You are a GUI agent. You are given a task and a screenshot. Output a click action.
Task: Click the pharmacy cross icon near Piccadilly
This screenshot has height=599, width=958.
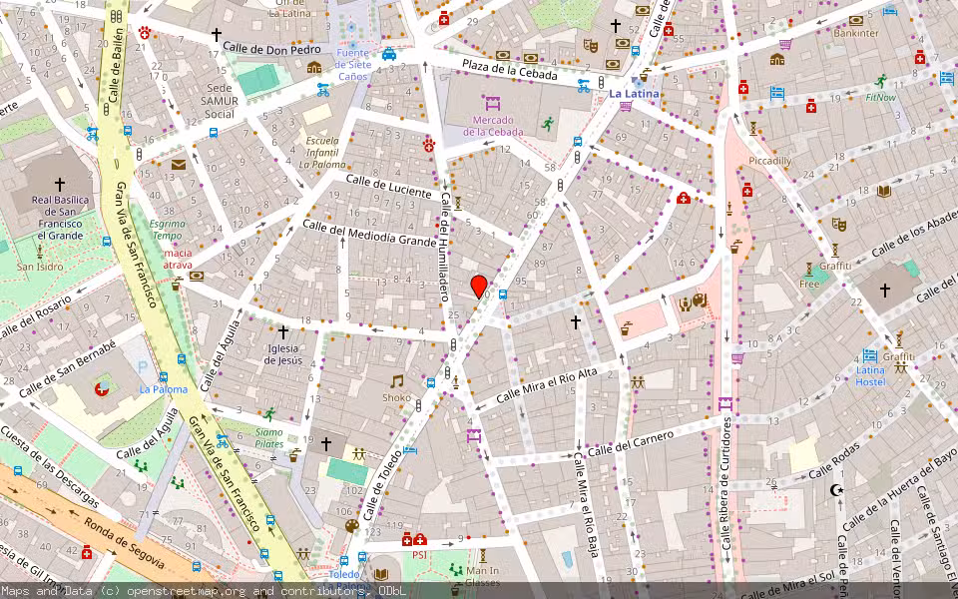[748, 191]
